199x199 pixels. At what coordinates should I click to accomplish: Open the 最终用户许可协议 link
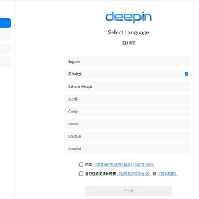tap(134, 174)
